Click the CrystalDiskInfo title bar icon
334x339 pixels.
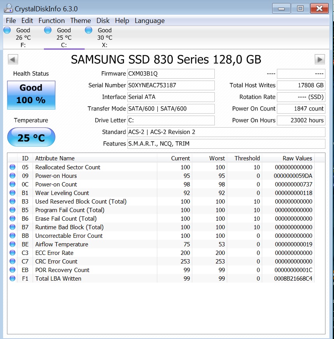click(x=9, y=9)
